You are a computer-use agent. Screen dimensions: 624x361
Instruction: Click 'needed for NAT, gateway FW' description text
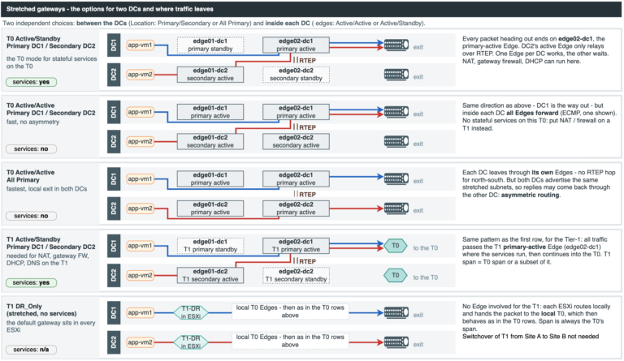(x=48, y=260)
